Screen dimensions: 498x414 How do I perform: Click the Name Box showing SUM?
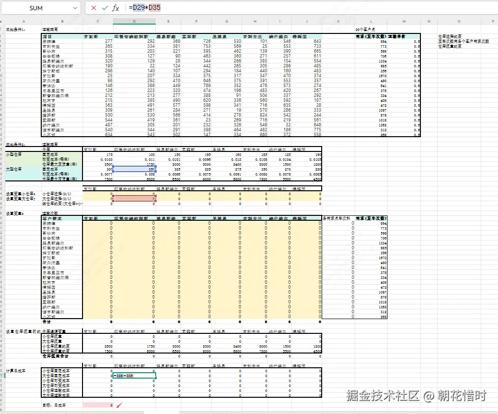36,8
